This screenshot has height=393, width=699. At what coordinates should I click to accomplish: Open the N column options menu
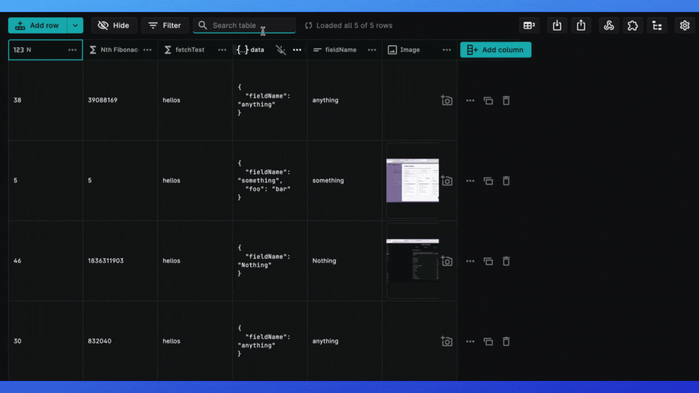click(72, 50)
